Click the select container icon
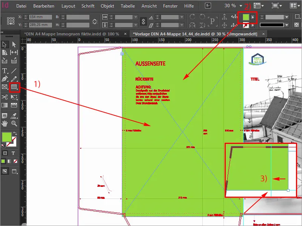The image size is (302, 226). pos(224,17)
